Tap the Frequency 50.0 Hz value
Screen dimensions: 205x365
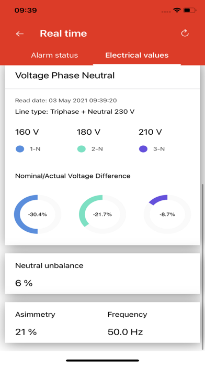[125, 332]
